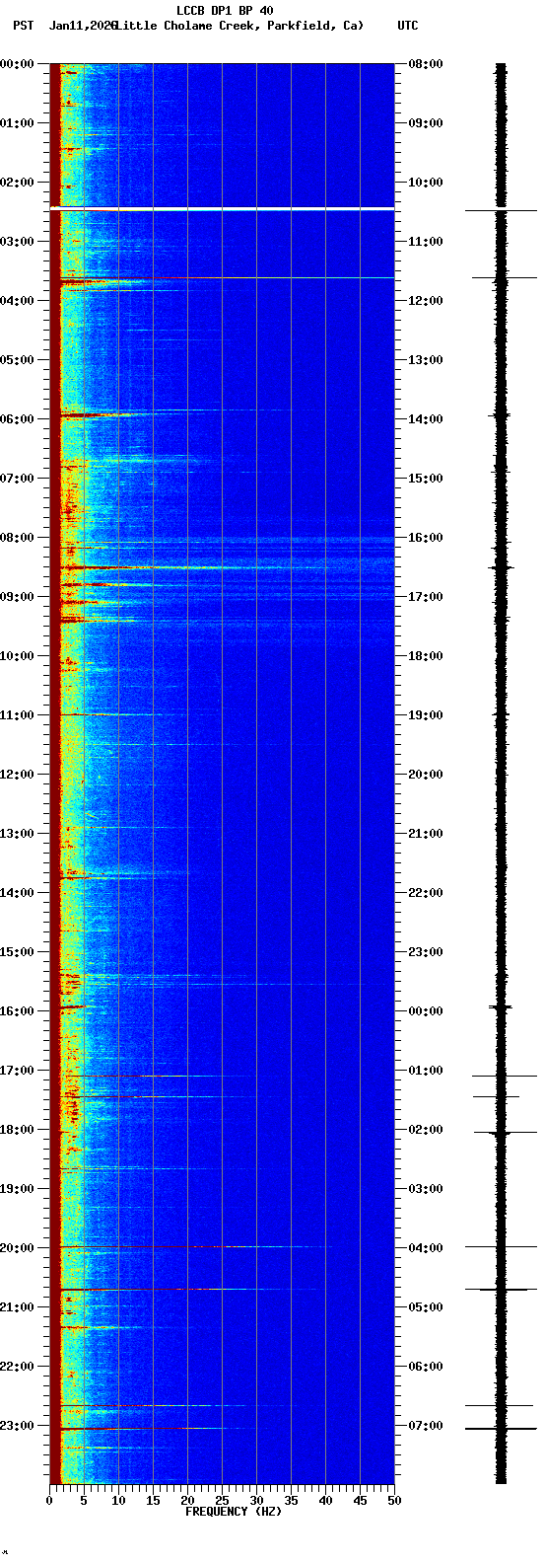Click the "30" tick on the frequency axis
The height and width of the screenshot is (1563, 544).
coord(256,1501)
